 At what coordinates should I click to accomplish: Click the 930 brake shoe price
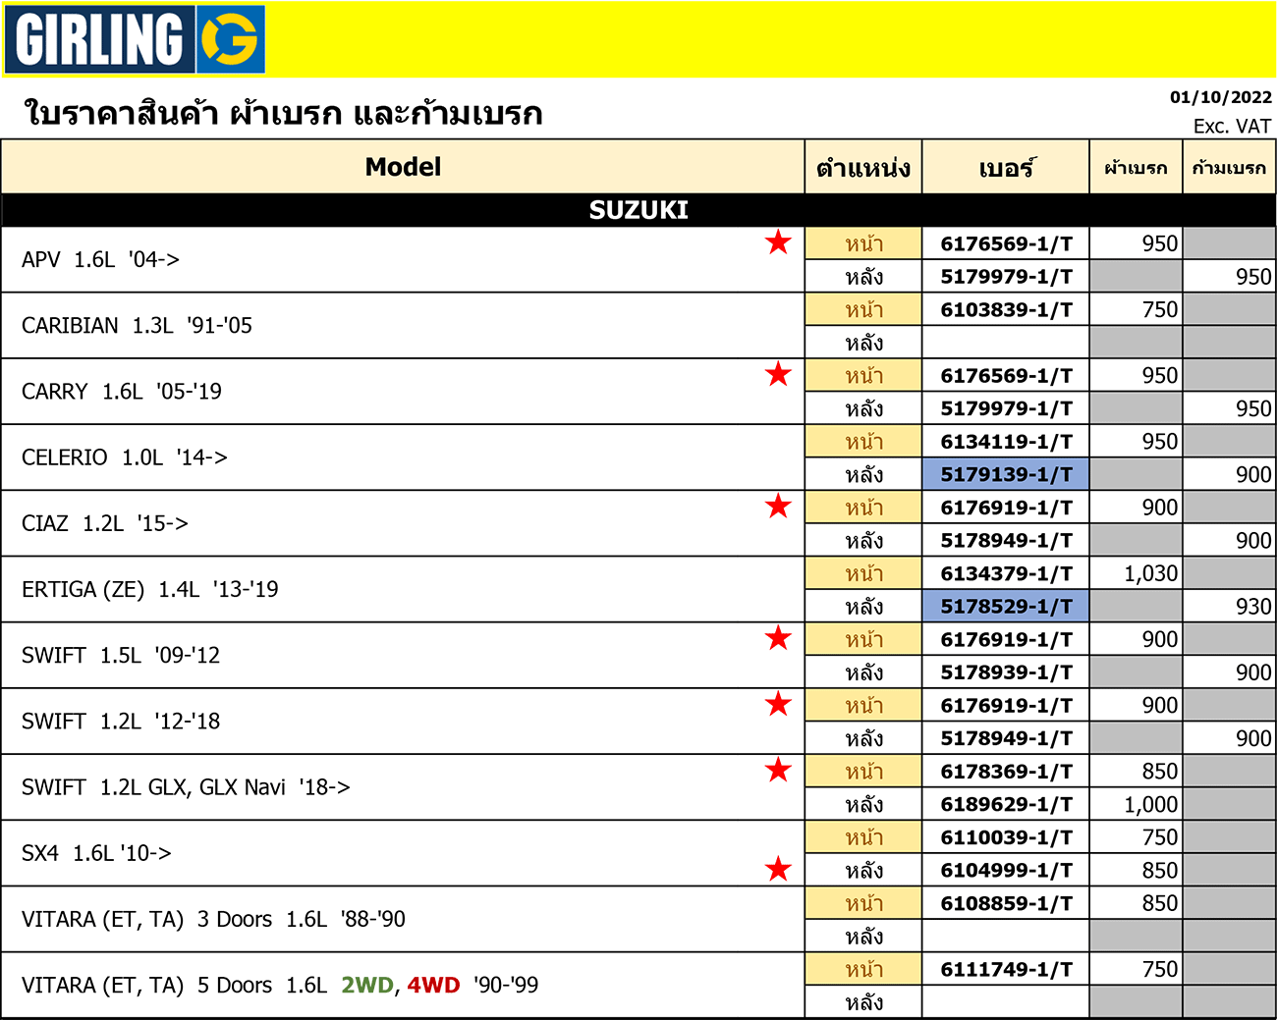click(x=1253, y=606)
